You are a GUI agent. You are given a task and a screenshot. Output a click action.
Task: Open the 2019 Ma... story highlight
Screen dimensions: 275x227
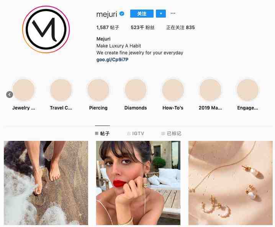tap(210, 90)
